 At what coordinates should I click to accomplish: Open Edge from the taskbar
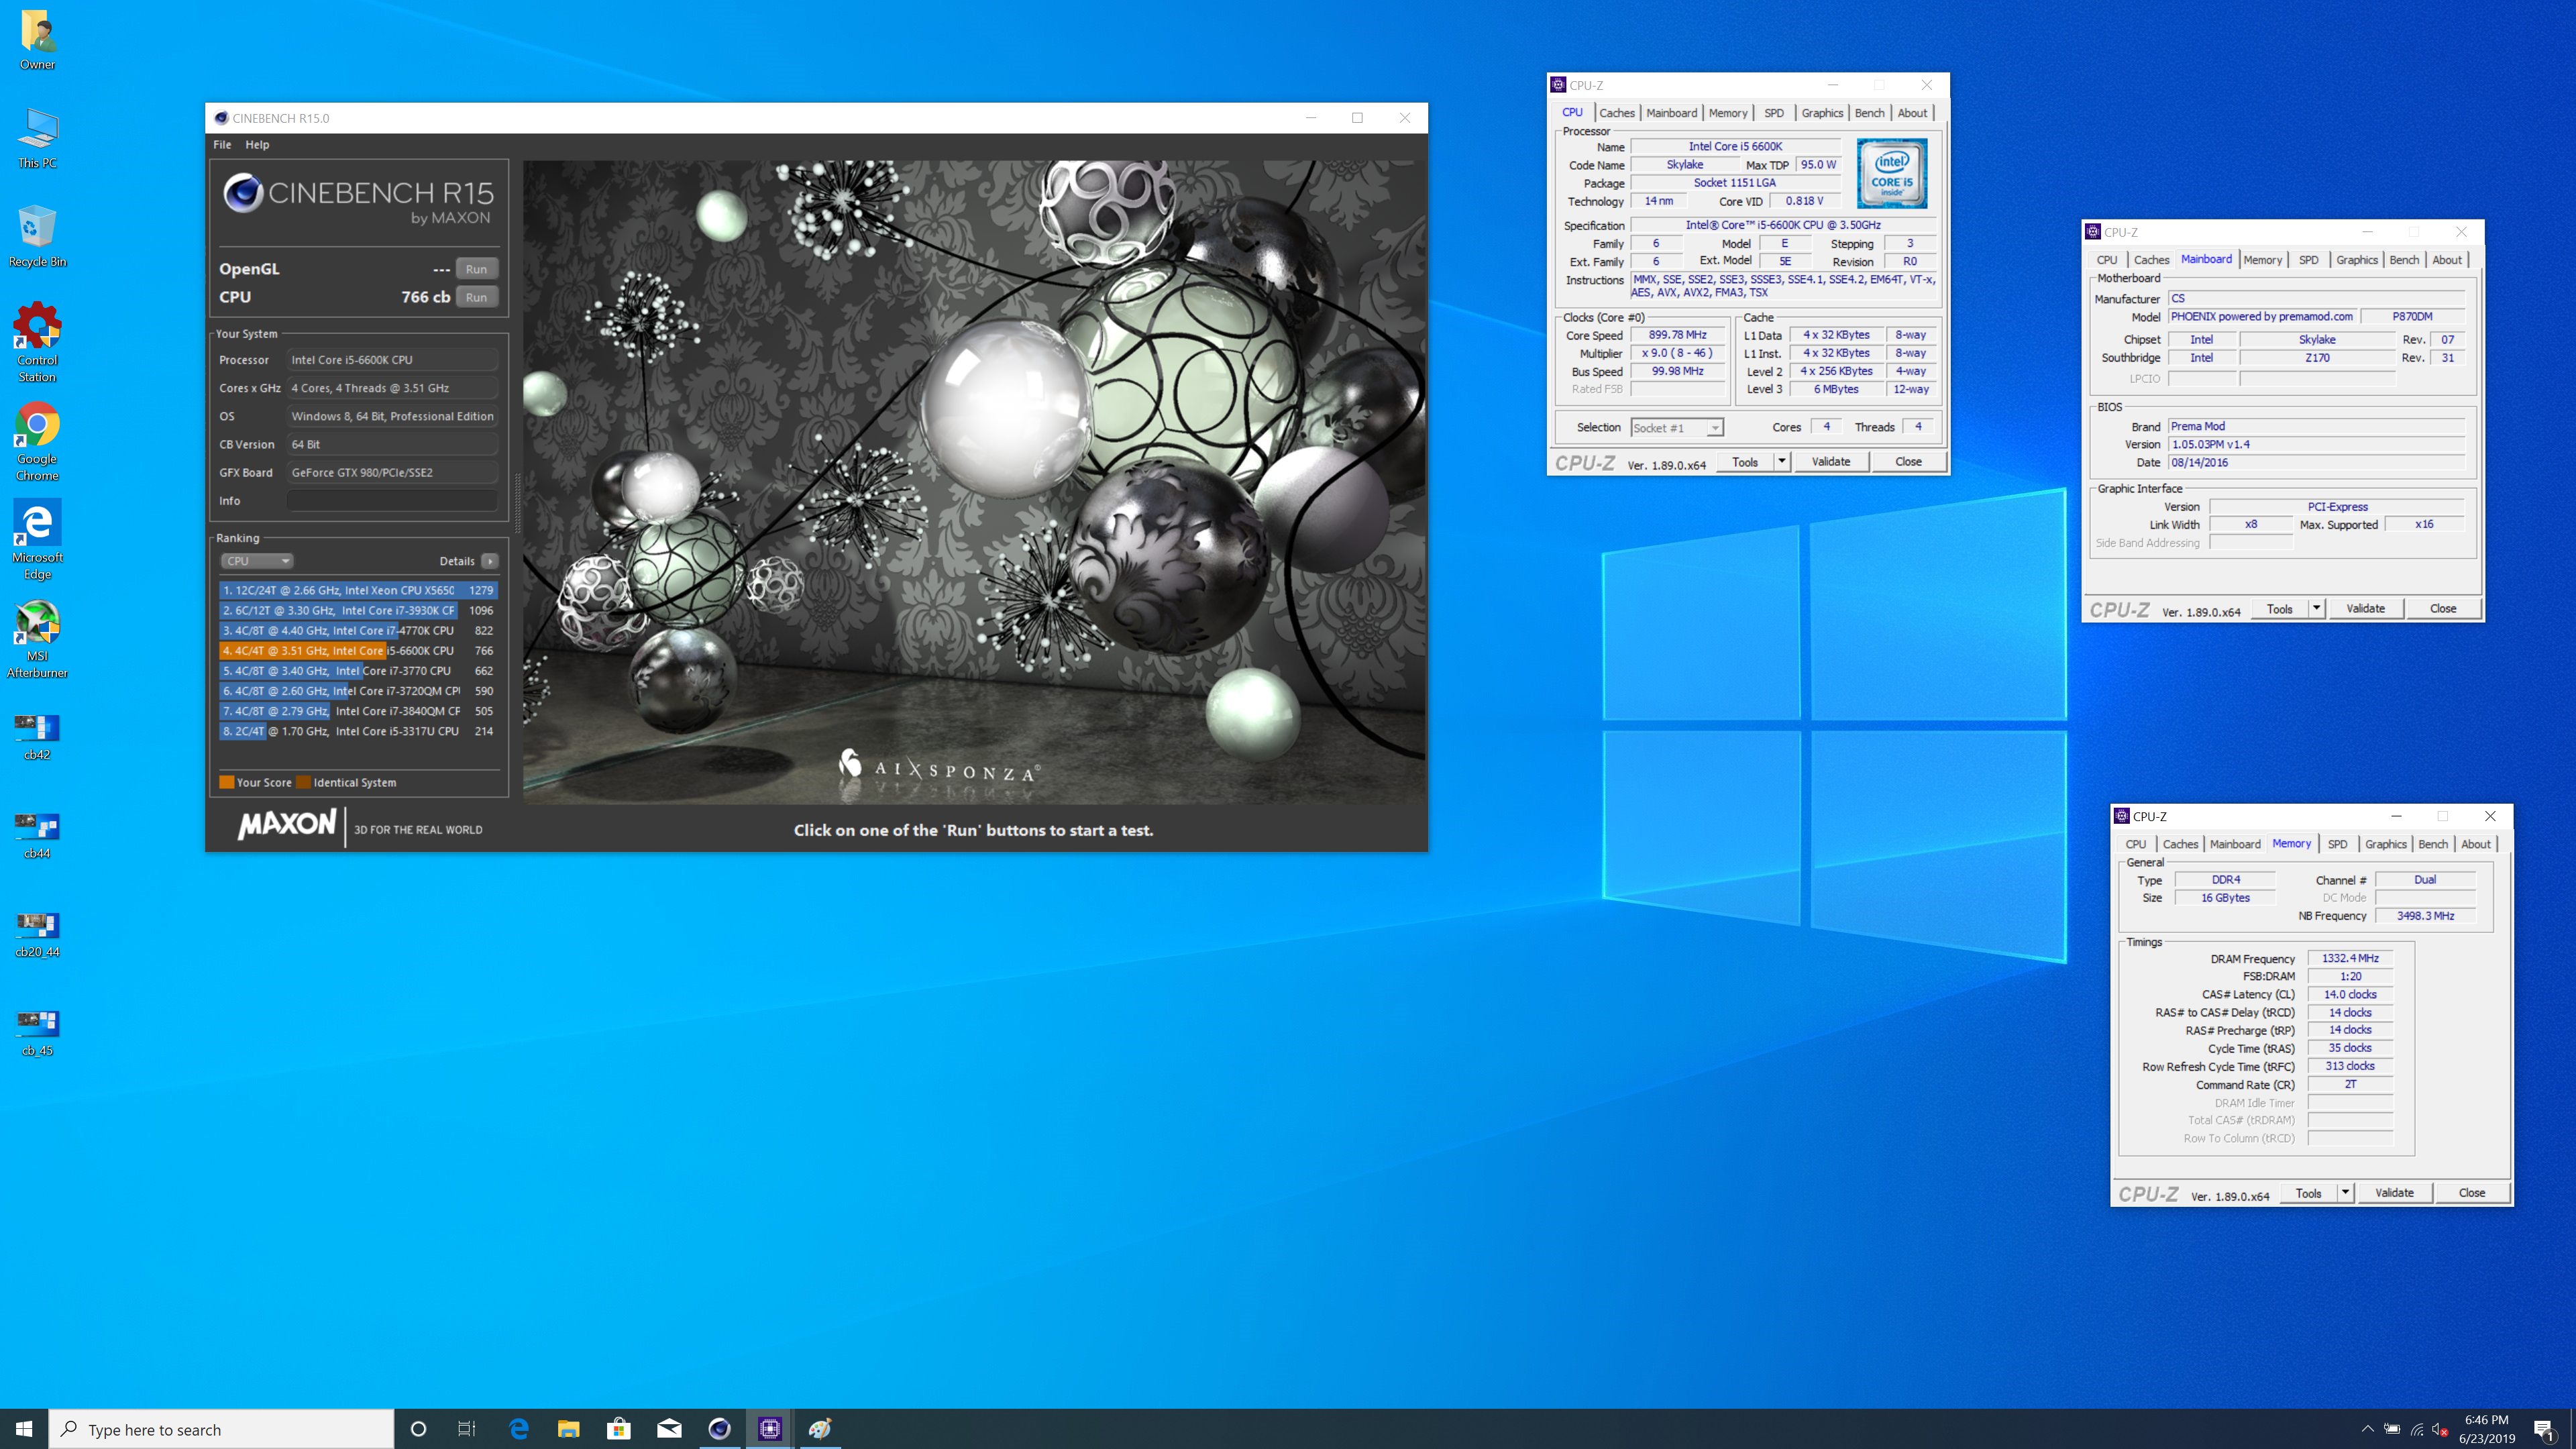coord(518,1429)
